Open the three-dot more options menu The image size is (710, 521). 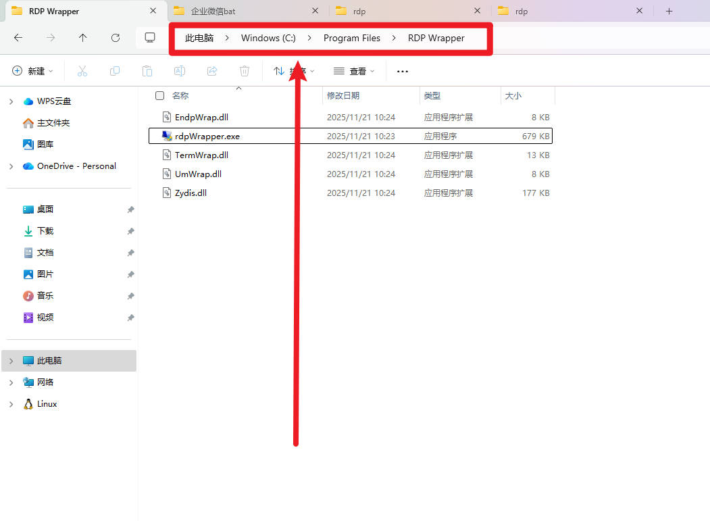click(403, 71)
